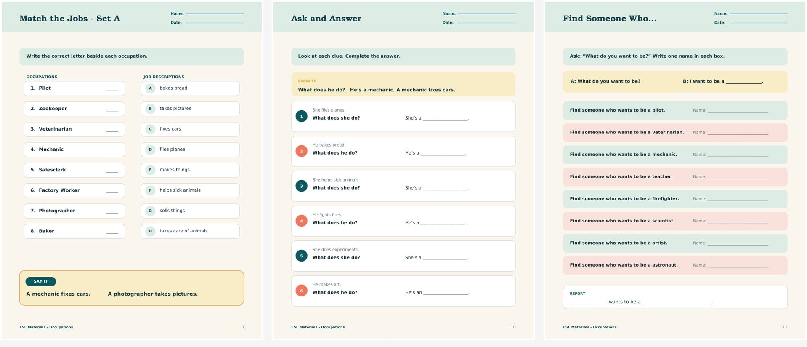Click the SAY IT label badge
Viewport: 807px width, 347px height.
click(41, 281)
